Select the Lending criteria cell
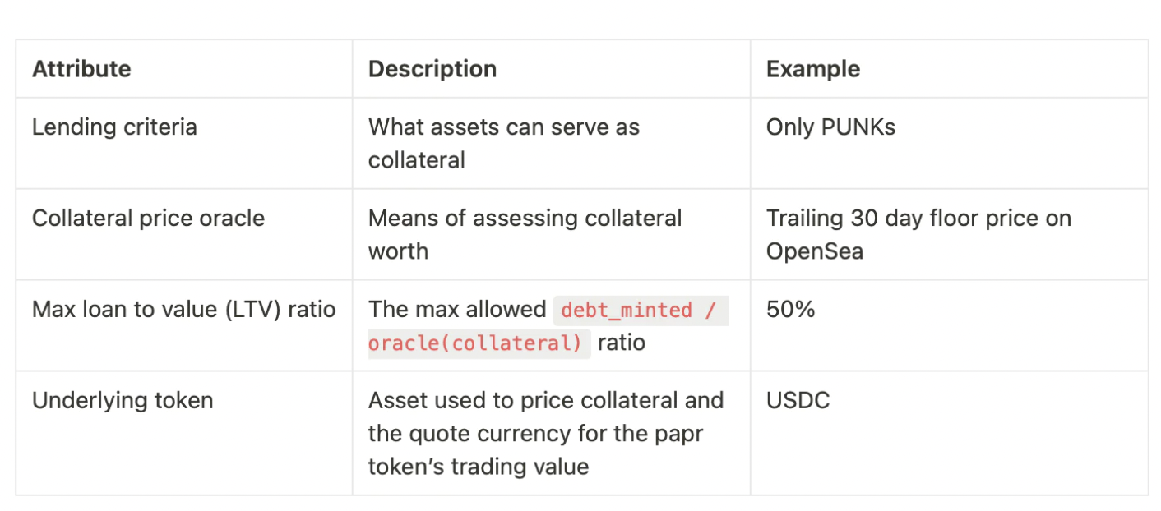 114,127
